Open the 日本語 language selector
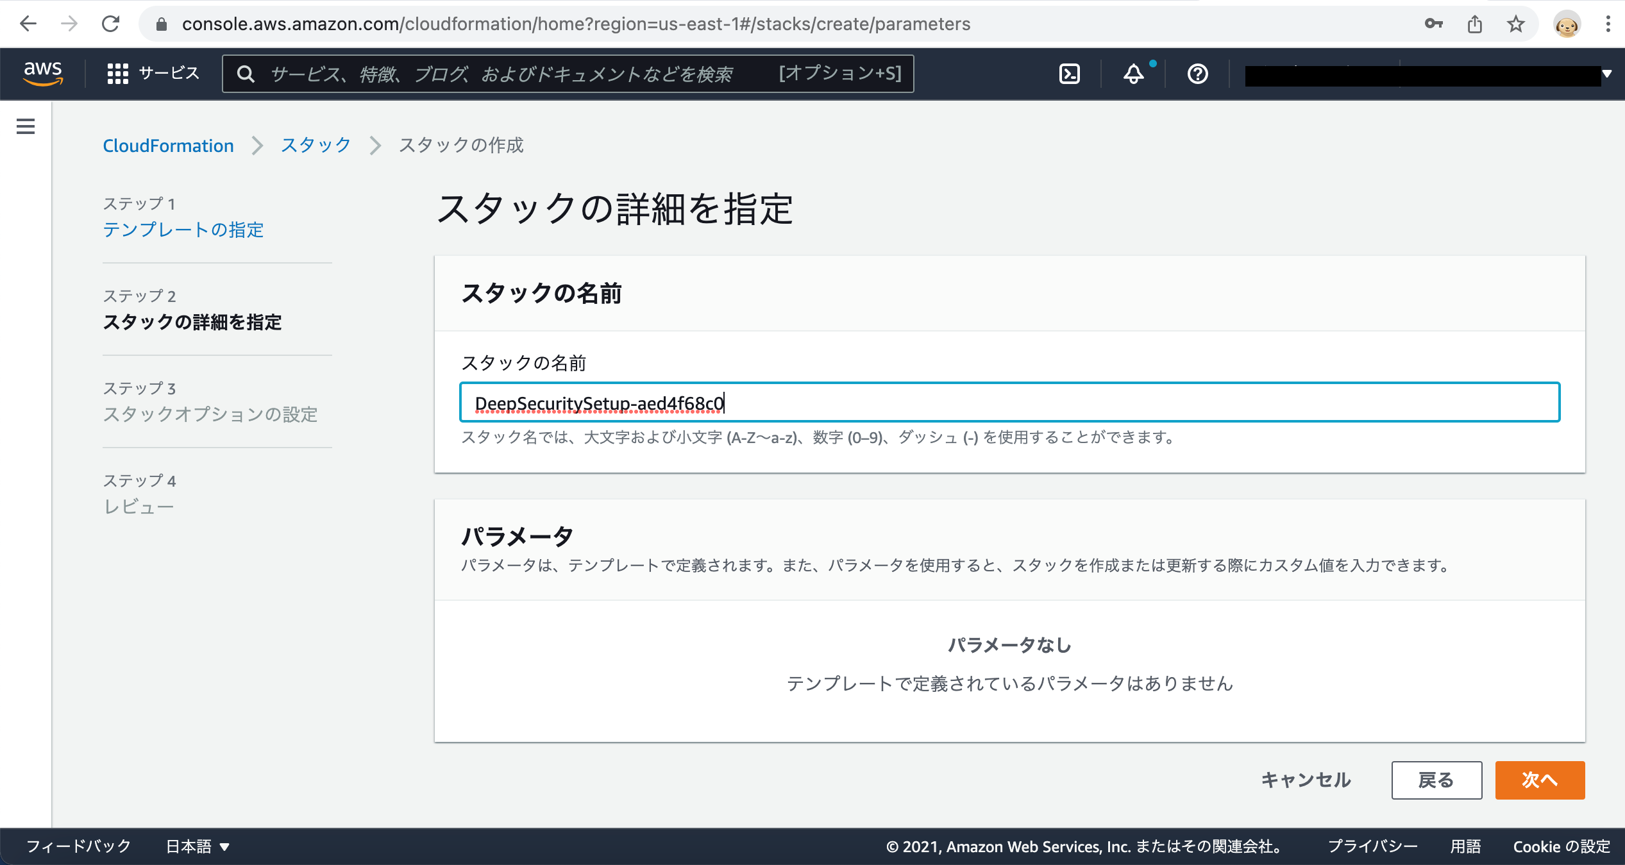 coord(198,846)
